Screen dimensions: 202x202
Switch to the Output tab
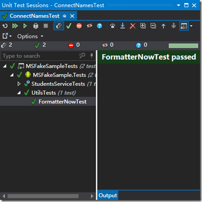point(108,195)
